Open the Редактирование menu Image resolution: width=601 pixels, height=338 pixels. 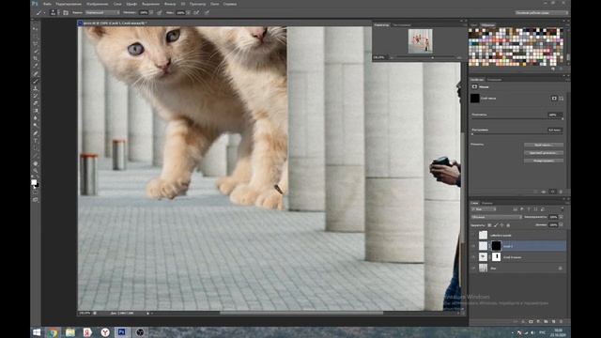[69, 4]
